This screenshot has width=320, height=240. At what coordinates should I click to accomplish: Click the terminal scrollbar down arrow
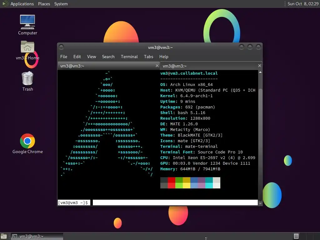pyautogui.click(x=260, y=203)
